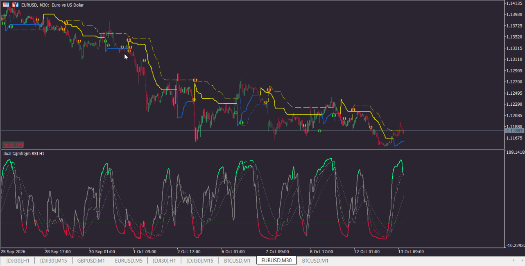
Task: Open the [DJI30],M15 tab just before GBPUSD,M1
Action: 53,261
